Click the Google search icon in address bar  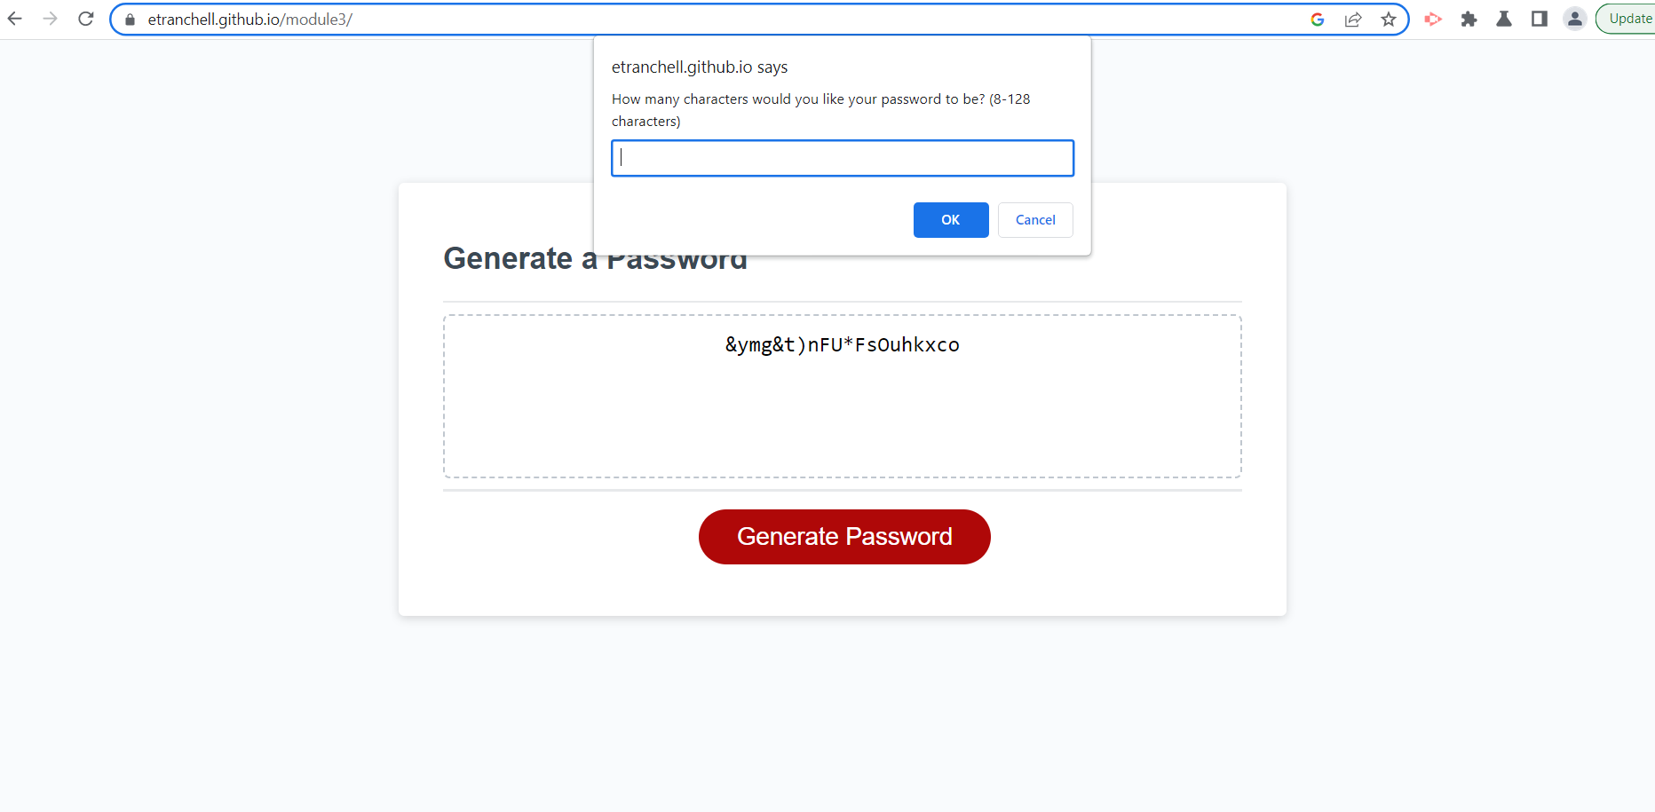pos(1318,19)
